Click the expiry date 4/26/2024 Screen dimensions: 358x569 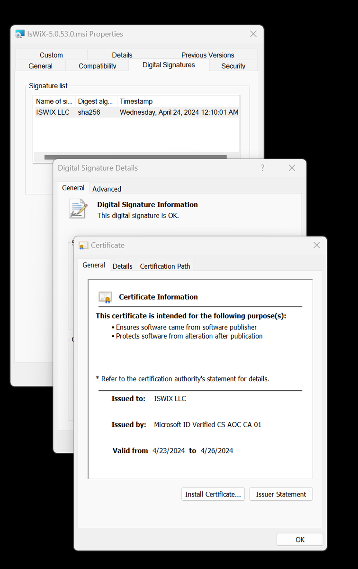pyautogui.click(x=217, y=450)
